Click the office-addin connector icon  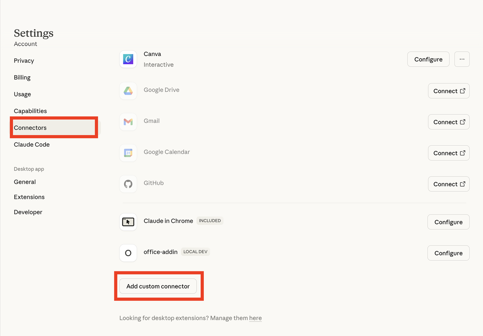[128, 253]
